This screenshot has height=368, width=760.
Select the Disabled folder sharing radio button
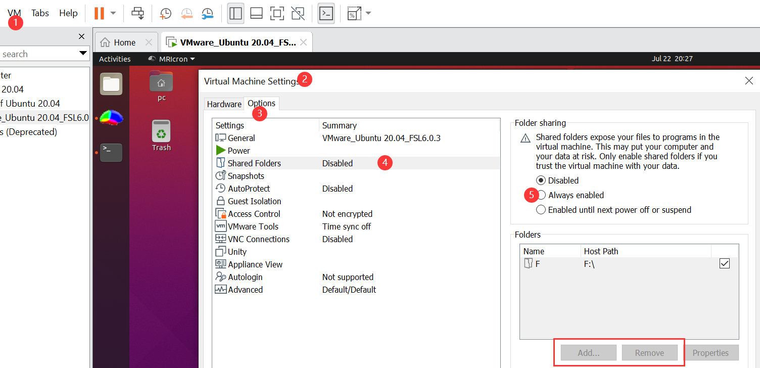(541, 180)
